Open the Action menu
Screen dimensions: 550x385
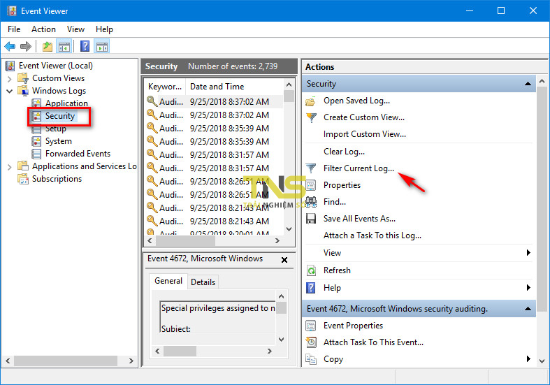click(x=43, y=29)
